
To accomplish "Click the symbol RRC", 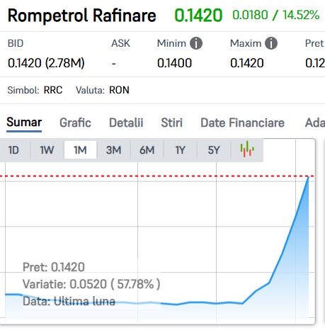I will pos(53,90).
